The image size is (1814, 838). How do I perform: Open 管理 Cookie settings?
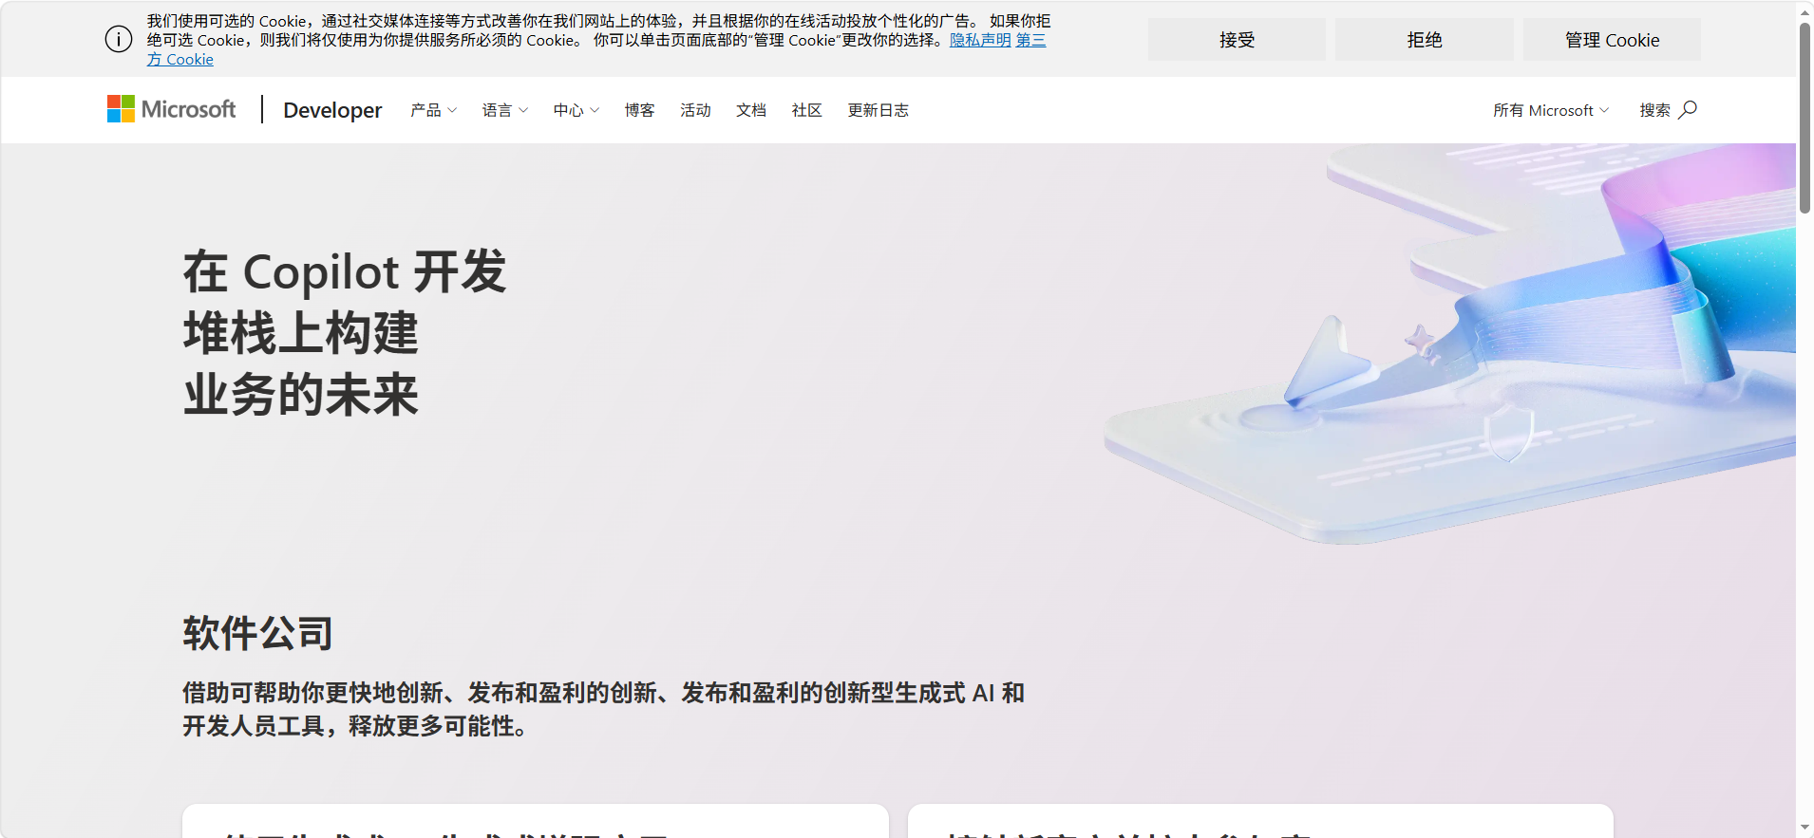(1612, 40)
